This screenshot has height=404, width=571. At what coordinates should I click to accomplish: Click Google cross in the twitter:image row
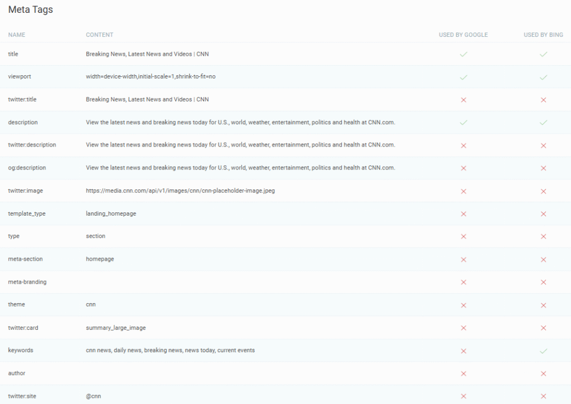pyautogui.click(x=463, y=191)
